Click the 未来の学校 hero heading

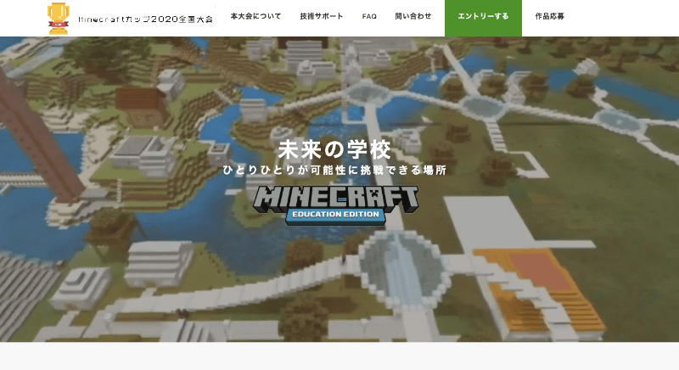pos(334,149)
